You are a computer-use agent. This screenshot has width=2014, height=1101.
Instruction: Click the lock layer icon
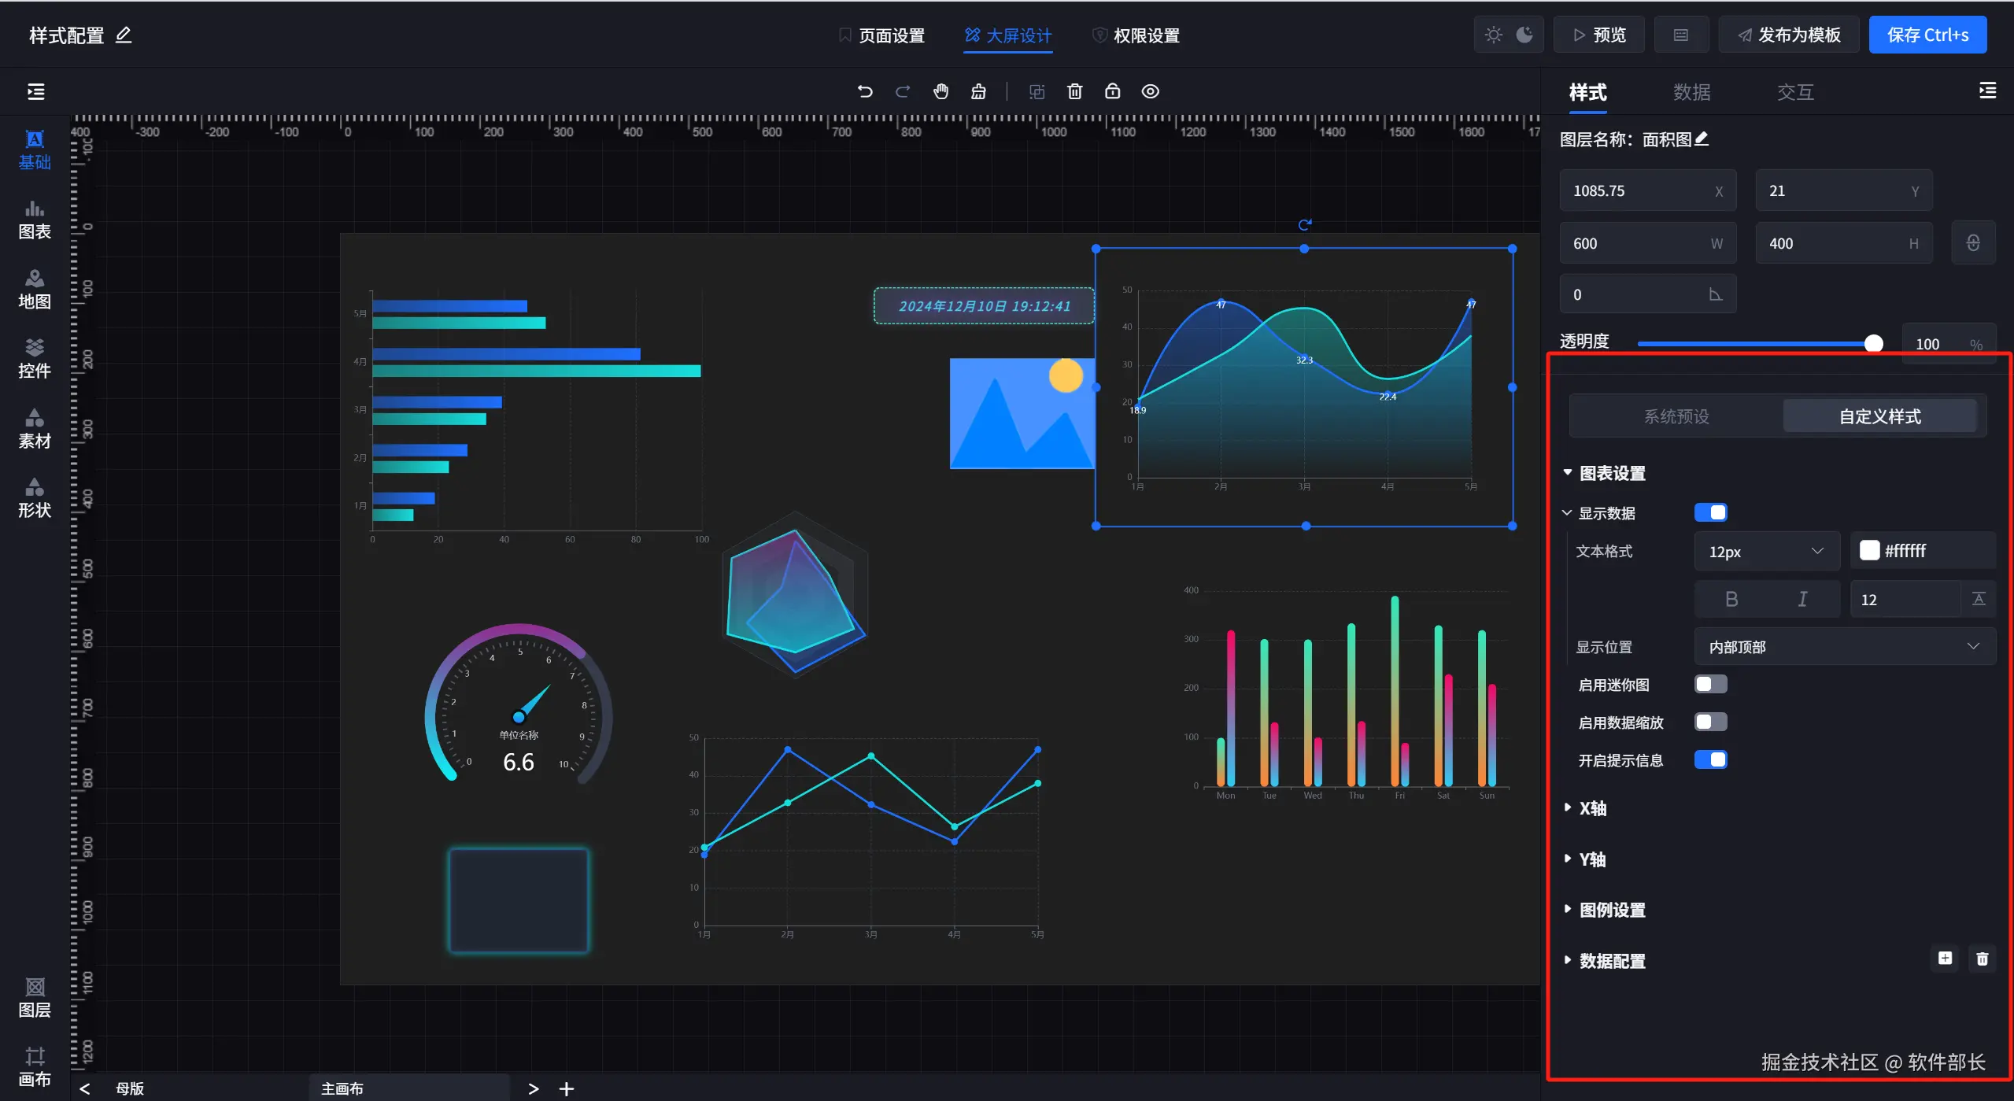coord(1112,91)
